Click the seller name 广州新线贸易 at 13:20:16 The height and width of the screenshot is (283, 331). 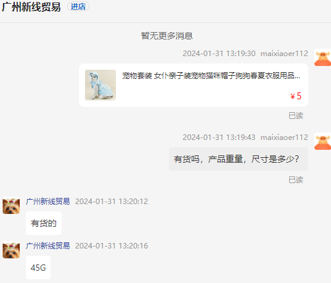point(47,245)
